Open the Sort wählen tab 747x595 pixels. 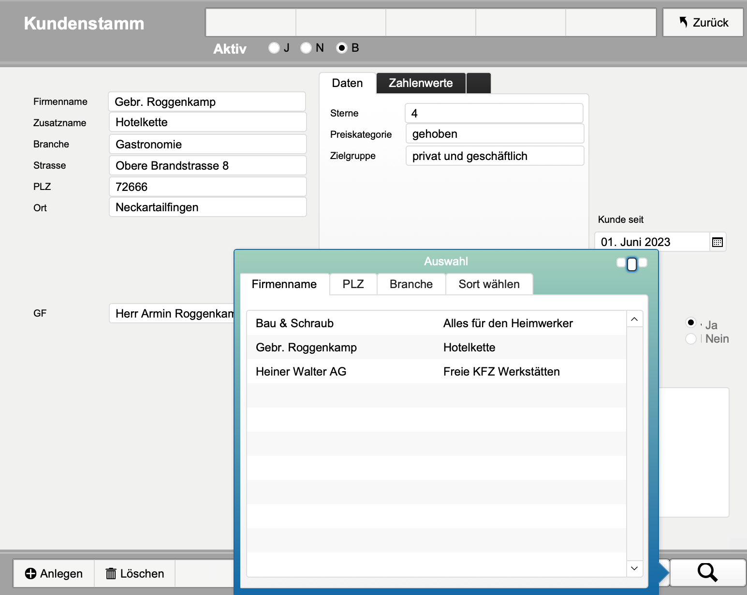click(x=489, y=284)
